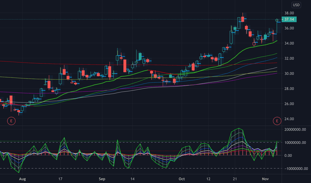Click the 34.00 price axis label
Screen dimensions: 311x183
click(289, 43)
